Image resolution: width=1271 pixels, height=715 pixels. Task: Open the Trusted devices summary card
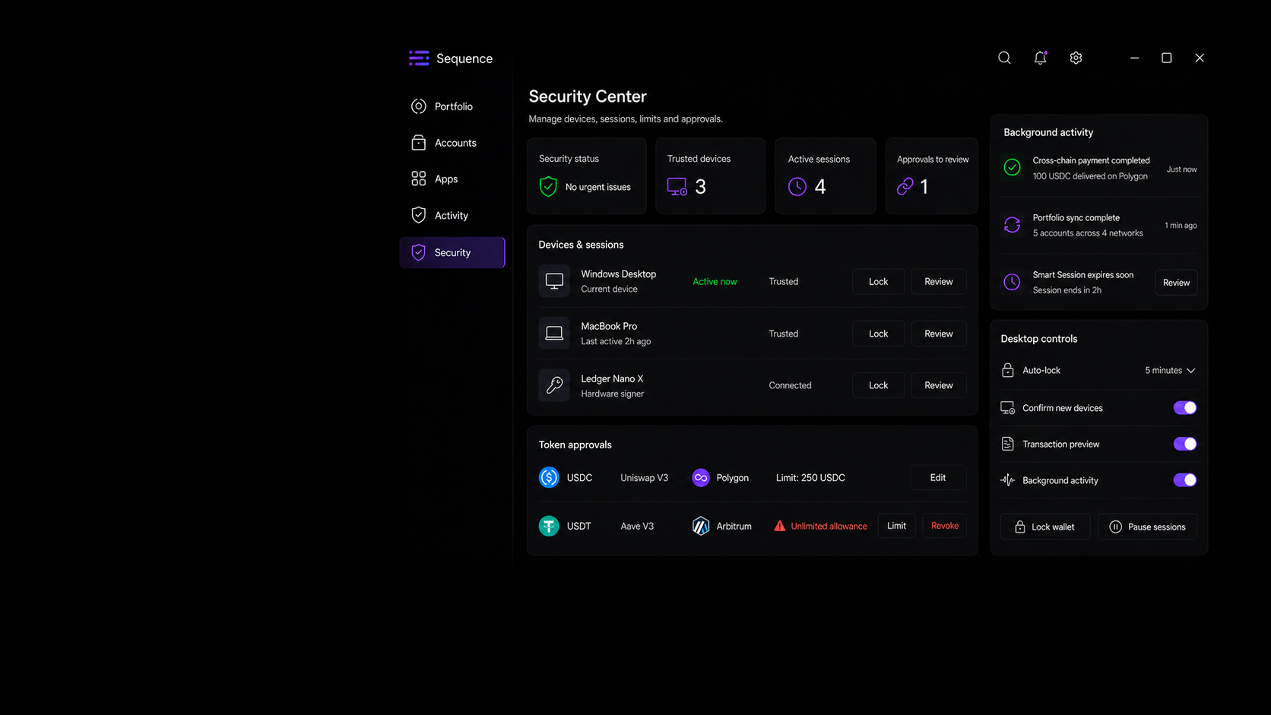pyautogui.click(x=710, y=176)
